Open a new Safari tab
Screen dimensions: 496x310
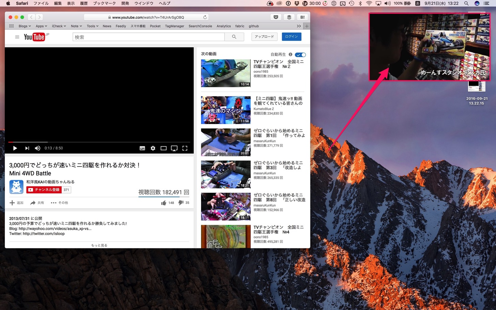click(307, 26)
